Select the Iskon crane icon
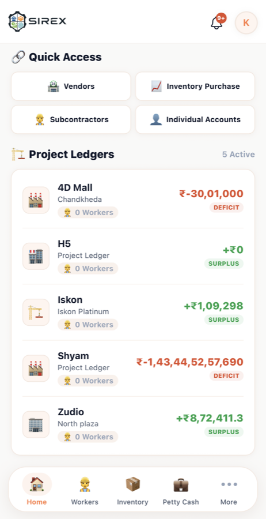The image size is (266, 519). click(36, 313)
